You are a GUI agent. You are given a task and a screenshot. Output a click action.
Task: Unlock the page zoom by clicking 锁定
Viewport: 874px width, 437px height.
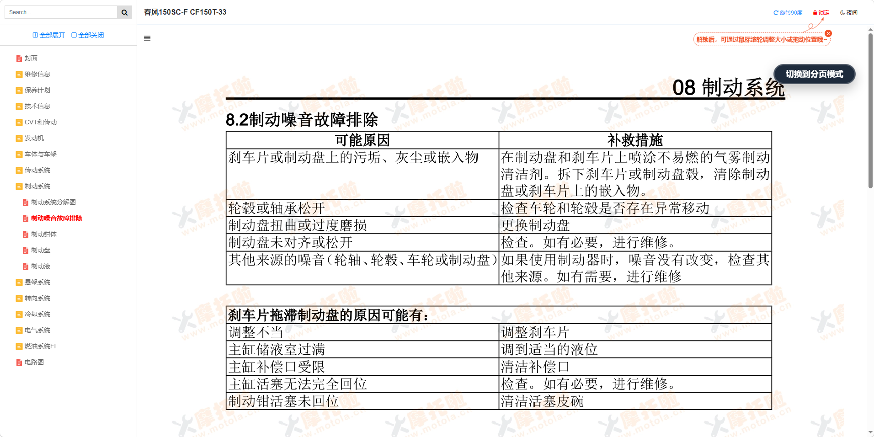(821, 12)
